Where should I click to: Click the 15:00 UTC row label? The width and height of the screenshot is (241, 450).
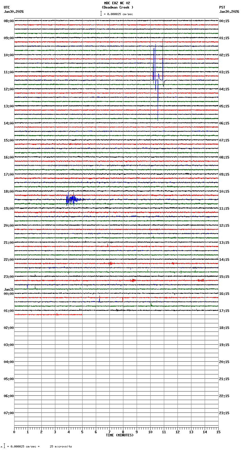pos(9,140)
